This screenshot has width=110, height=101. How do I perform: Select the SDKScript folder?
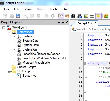pos(24,71)
